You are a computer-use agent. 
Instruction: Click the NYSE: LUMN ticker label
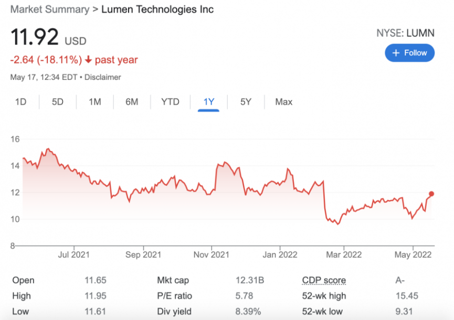pyautogui.click(x=405, y=33)
